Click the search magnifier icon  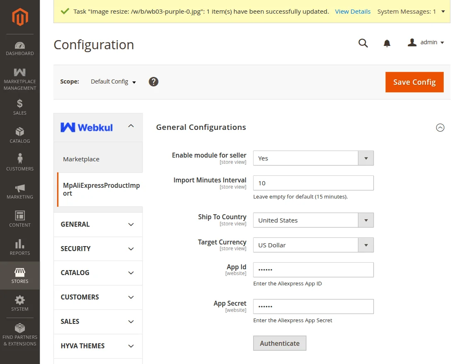pyautogui.click(x=363, y=43)
